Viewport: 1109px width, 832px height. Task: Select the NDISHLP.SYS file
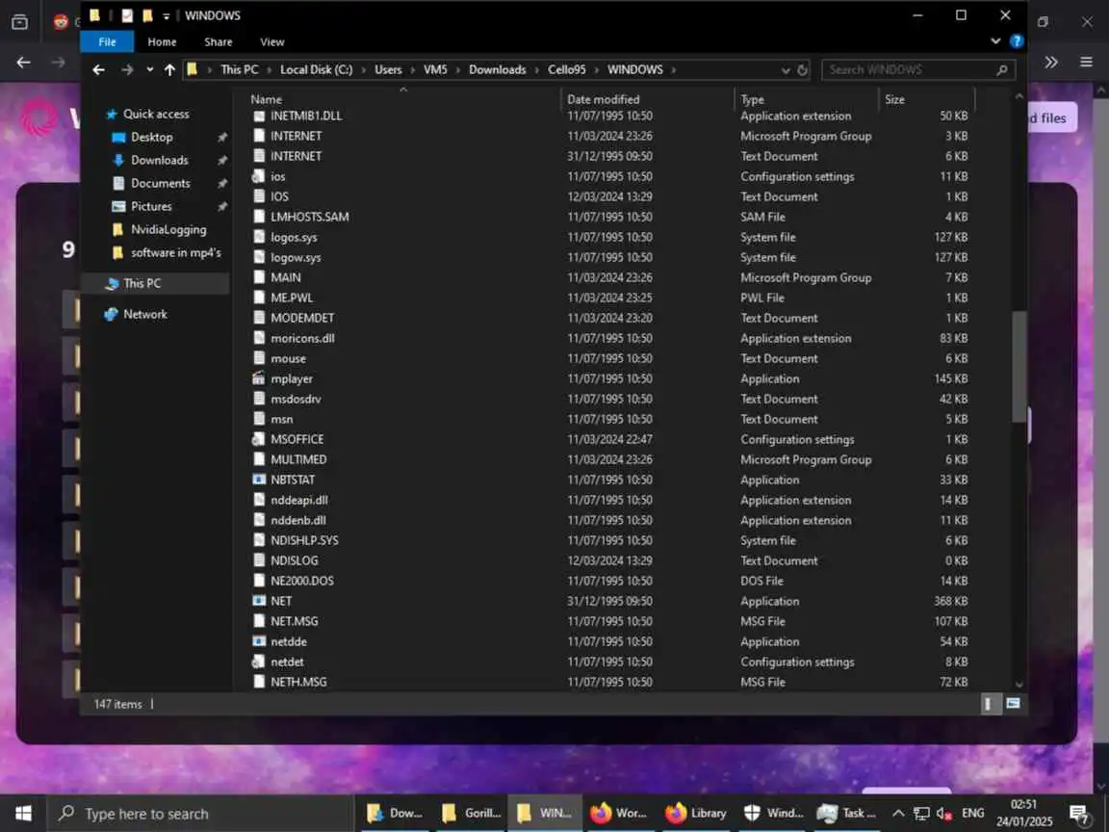[304, 540]
